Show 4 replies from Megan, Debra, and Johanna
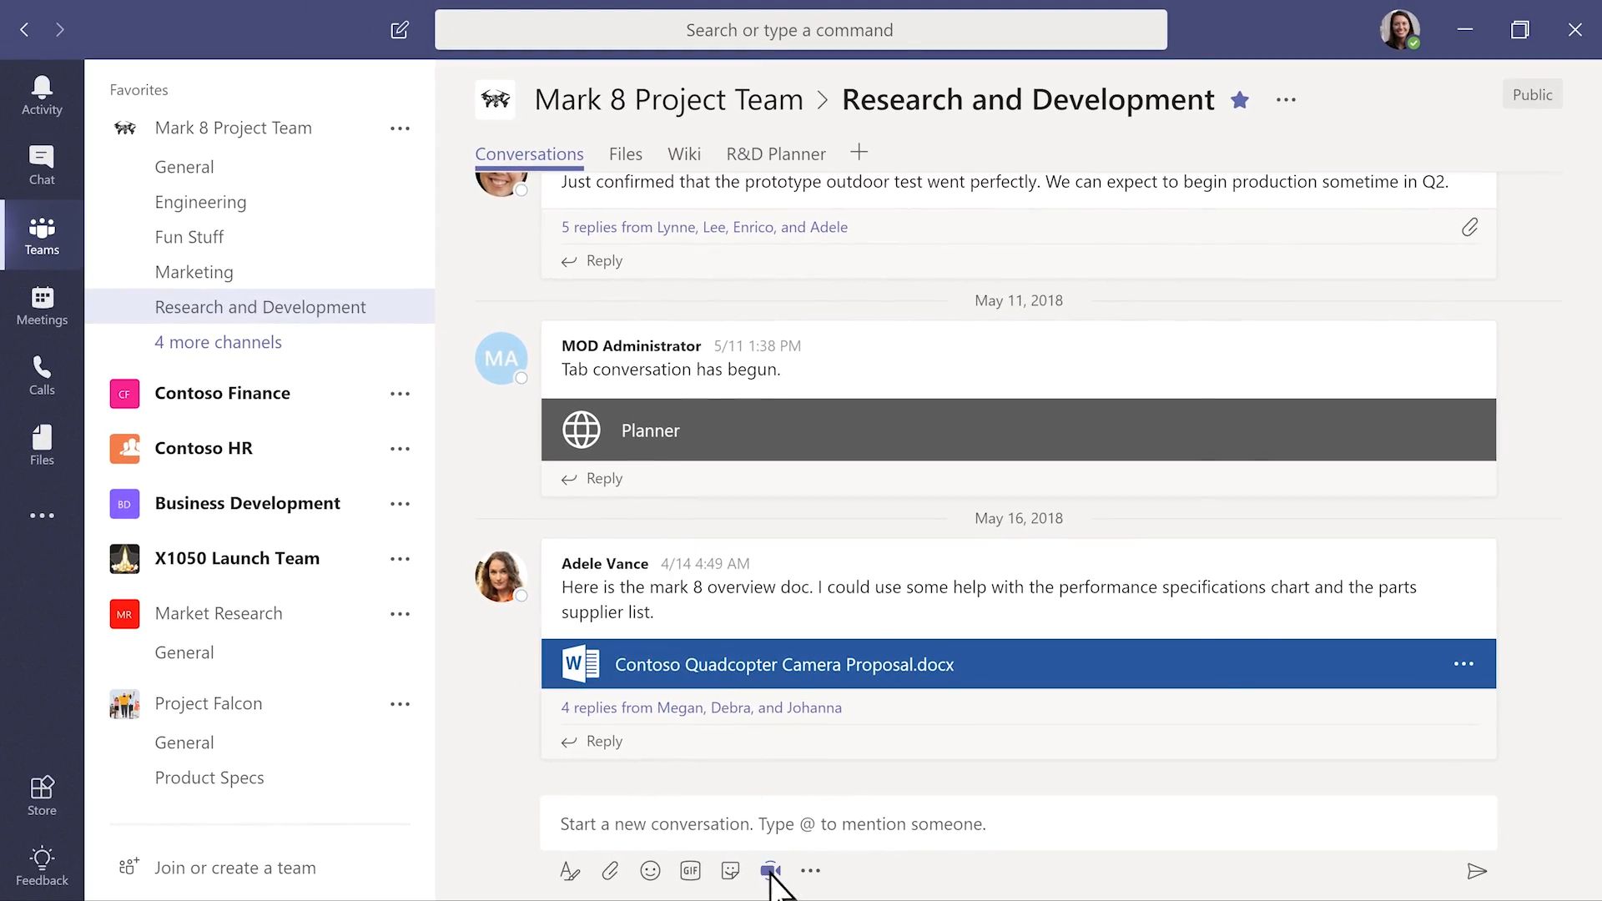 701,707
